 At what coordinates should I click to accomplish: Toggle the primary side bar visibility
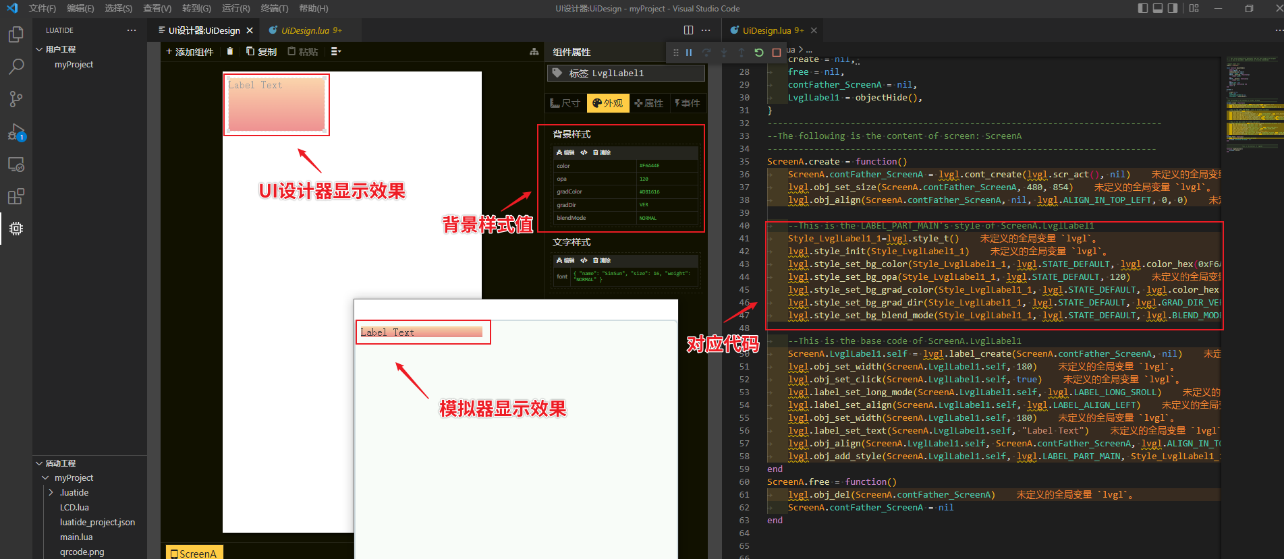click(x=1143, y=8)
